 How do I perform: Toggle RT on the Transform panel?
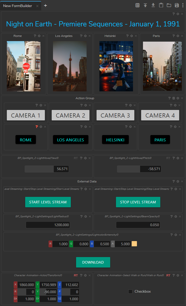76,275
